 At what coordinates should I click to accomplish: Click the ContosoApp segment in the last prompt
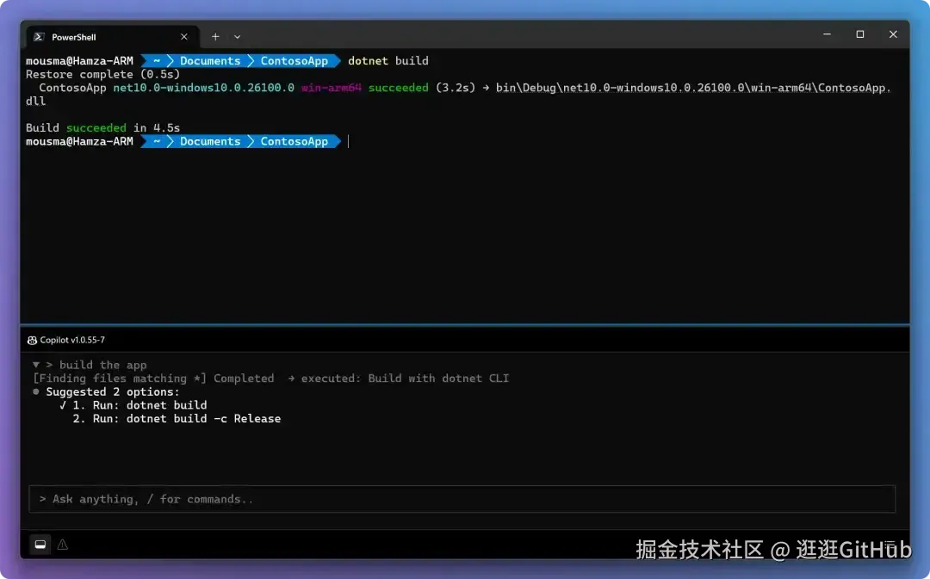click(x=294, y=141)
